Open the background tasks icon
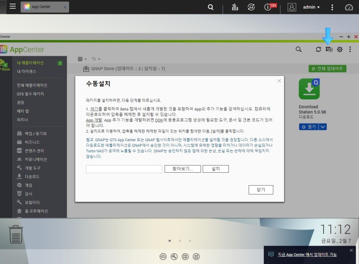 (234, 7)
